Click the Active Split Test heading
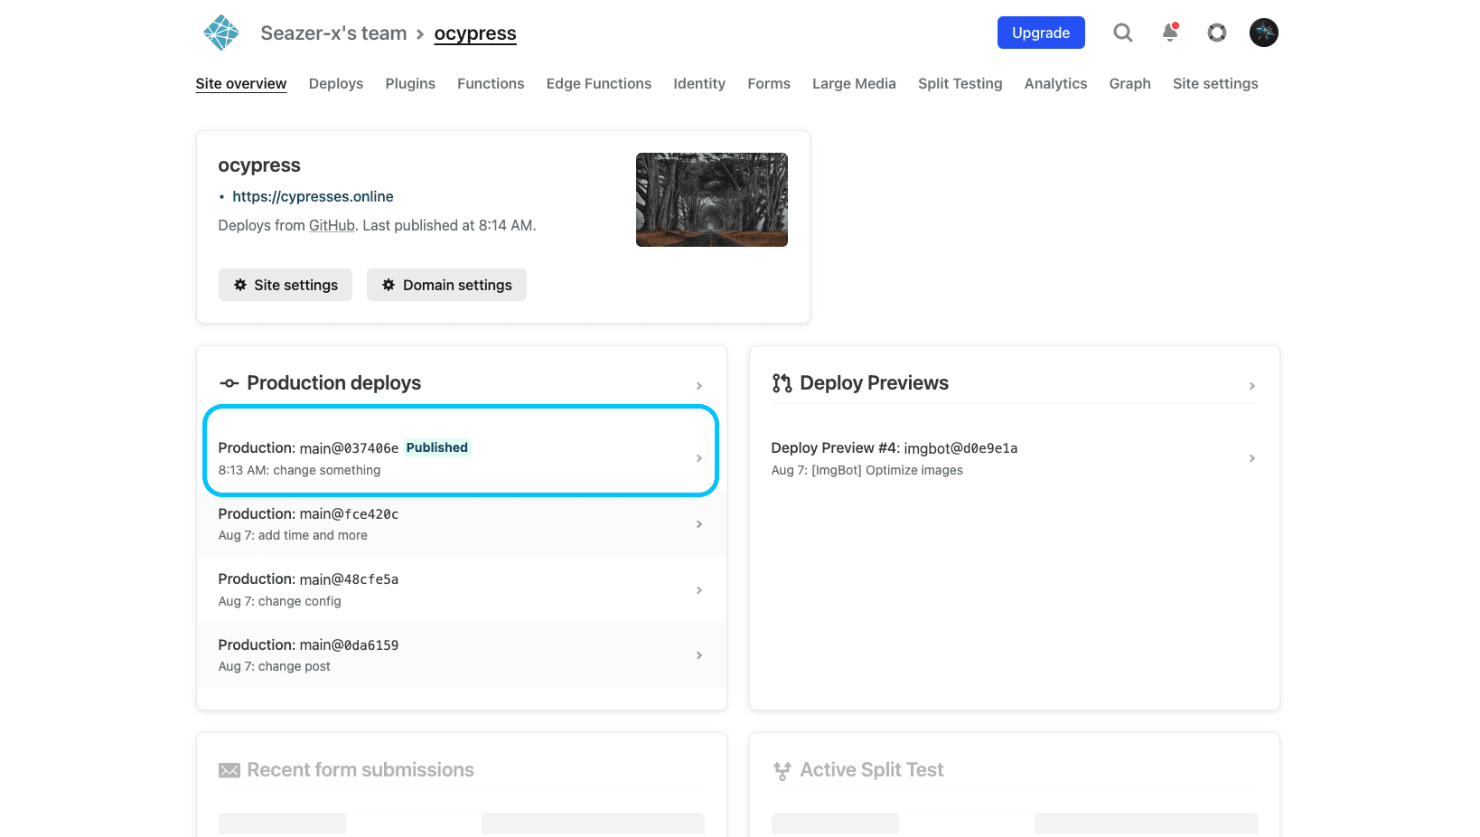The width and height of the screenshot is (1480, 837). pyautogui.click(x=872, y=770)
